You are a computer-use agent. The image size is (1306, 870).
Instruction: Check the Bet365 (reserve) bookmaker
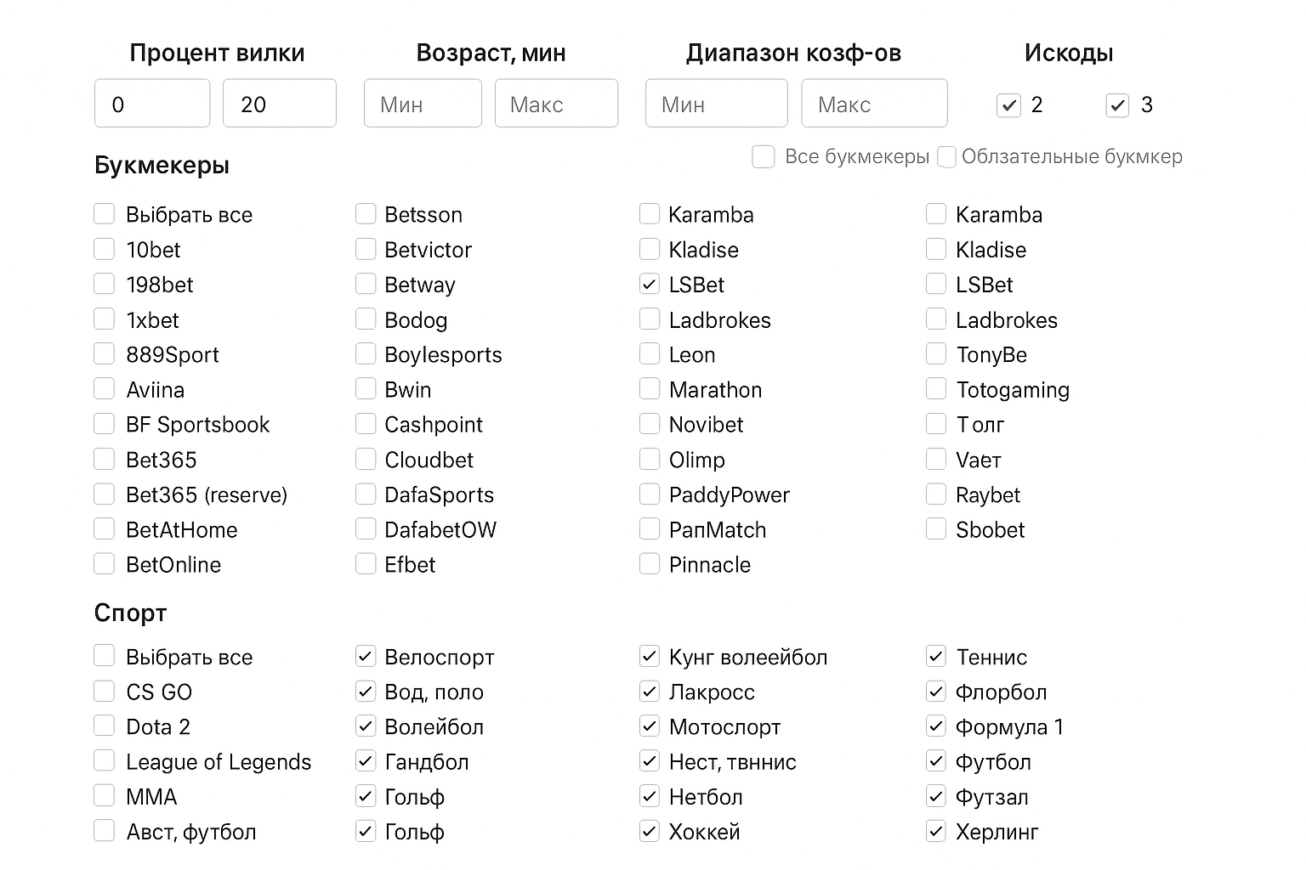click(105, 494)
